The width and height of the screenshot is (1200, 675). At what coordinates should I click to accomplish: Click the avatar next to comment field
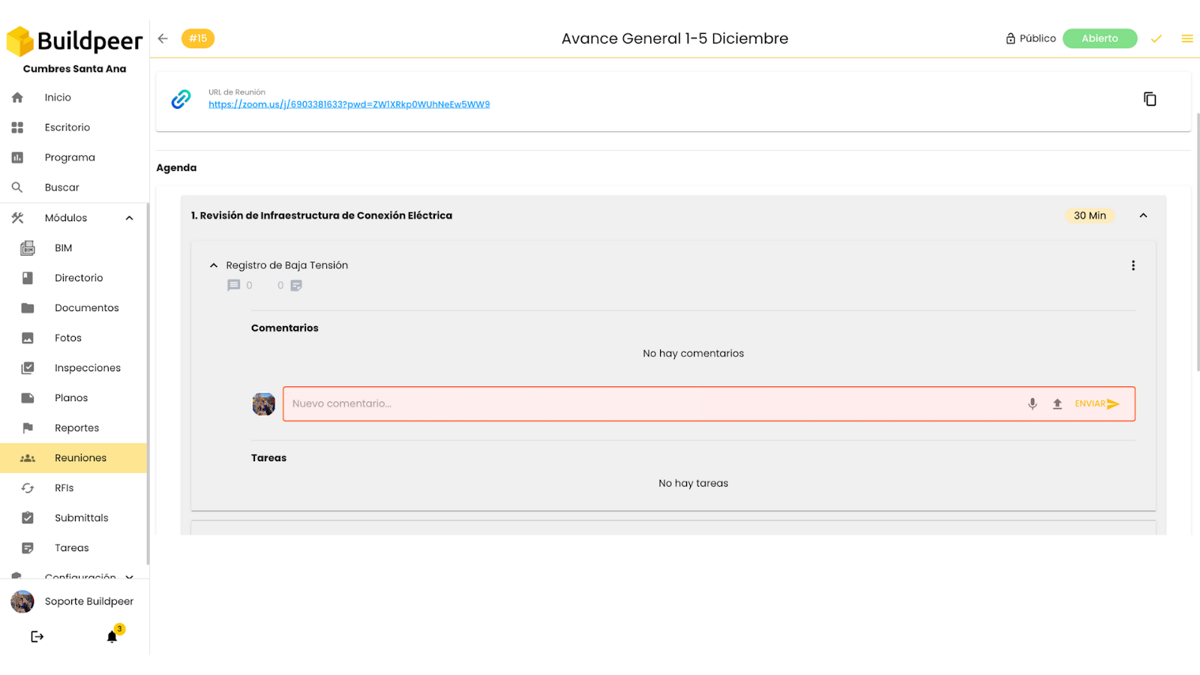click(263, 404)
